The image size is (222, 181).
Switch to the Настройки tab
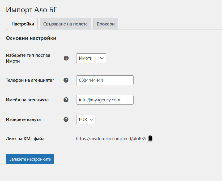(x=23, y=24)
